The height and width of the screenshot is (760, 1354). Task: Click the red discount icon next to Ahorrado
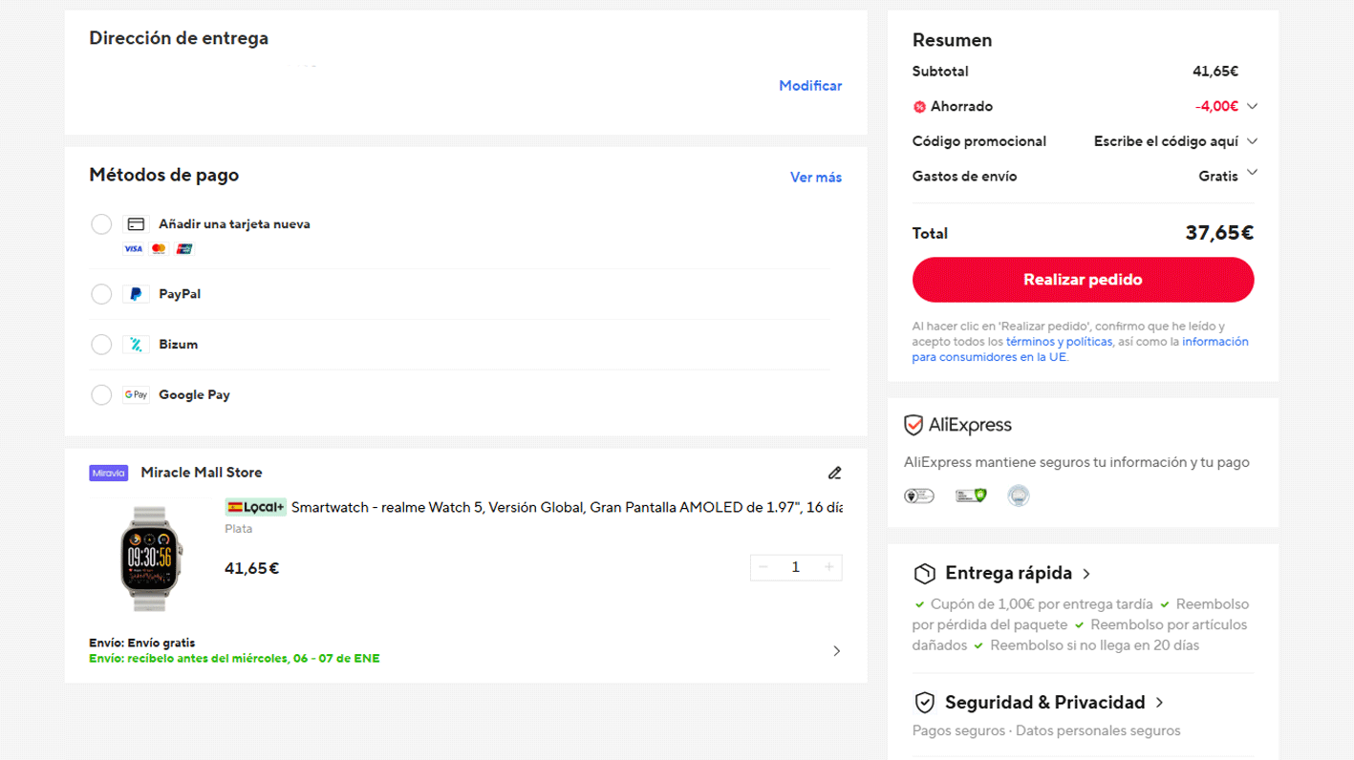pos(919,107)
